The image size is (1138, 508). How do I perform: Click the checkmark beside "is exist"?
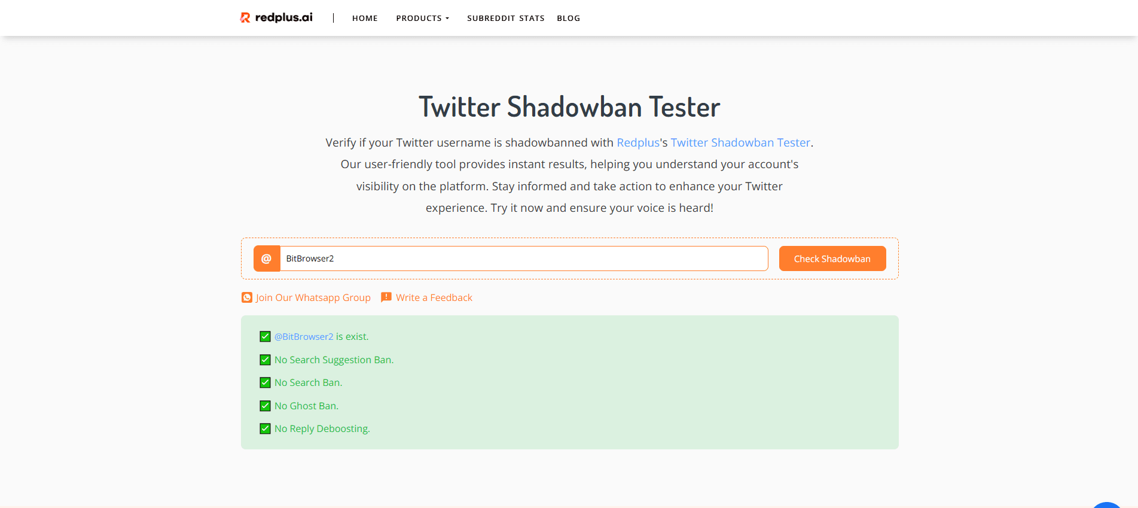click(265, 337)
